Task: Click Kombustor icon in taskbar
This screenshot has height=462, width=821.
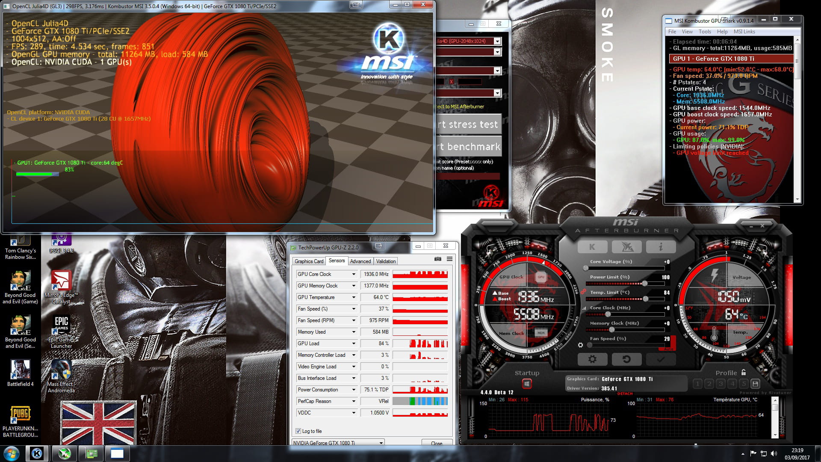Action: click(37, 453)
